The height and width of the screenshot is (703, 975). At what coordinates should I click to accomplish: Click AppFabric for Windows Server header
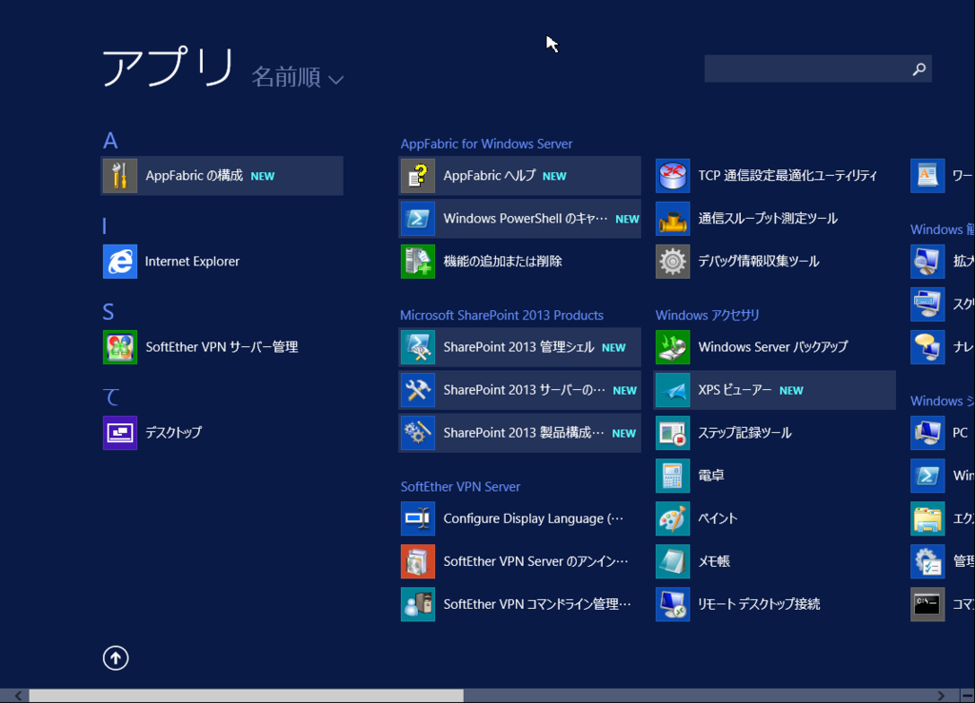(487, 144)
